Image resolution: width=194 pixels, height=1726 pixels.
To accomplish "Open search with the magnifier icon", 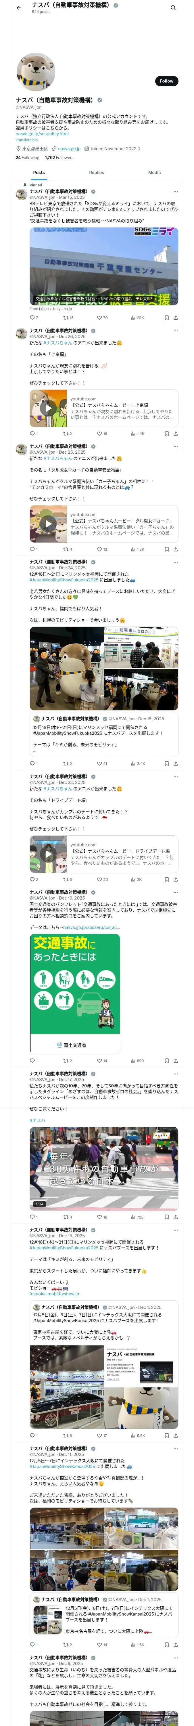I will pos(173,8).
